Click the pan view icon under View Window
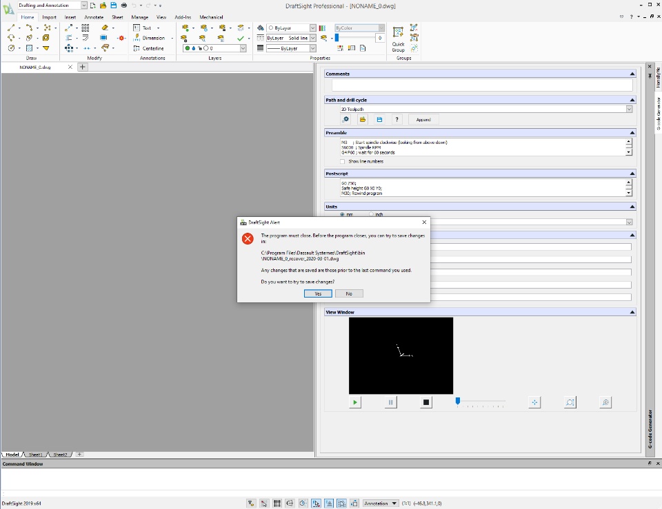 [x=534, y=402]
